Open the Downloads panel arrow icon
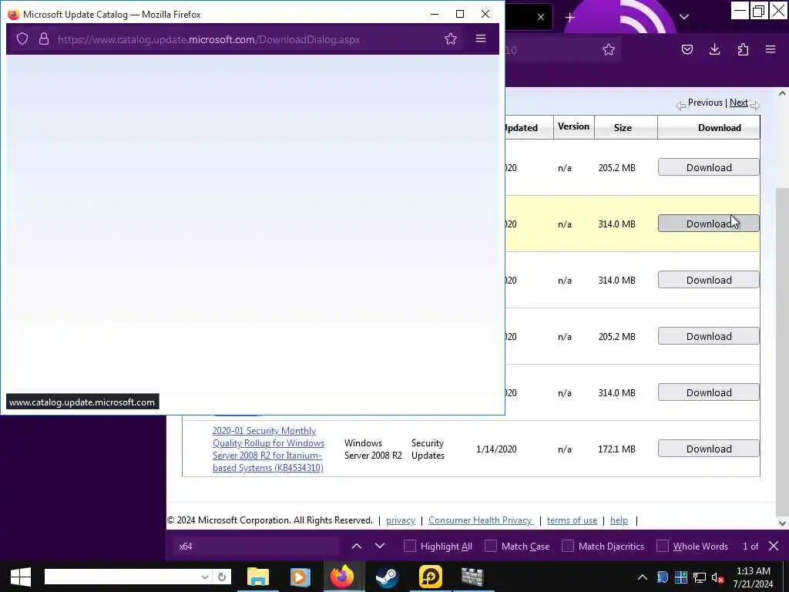 (714, 49)
